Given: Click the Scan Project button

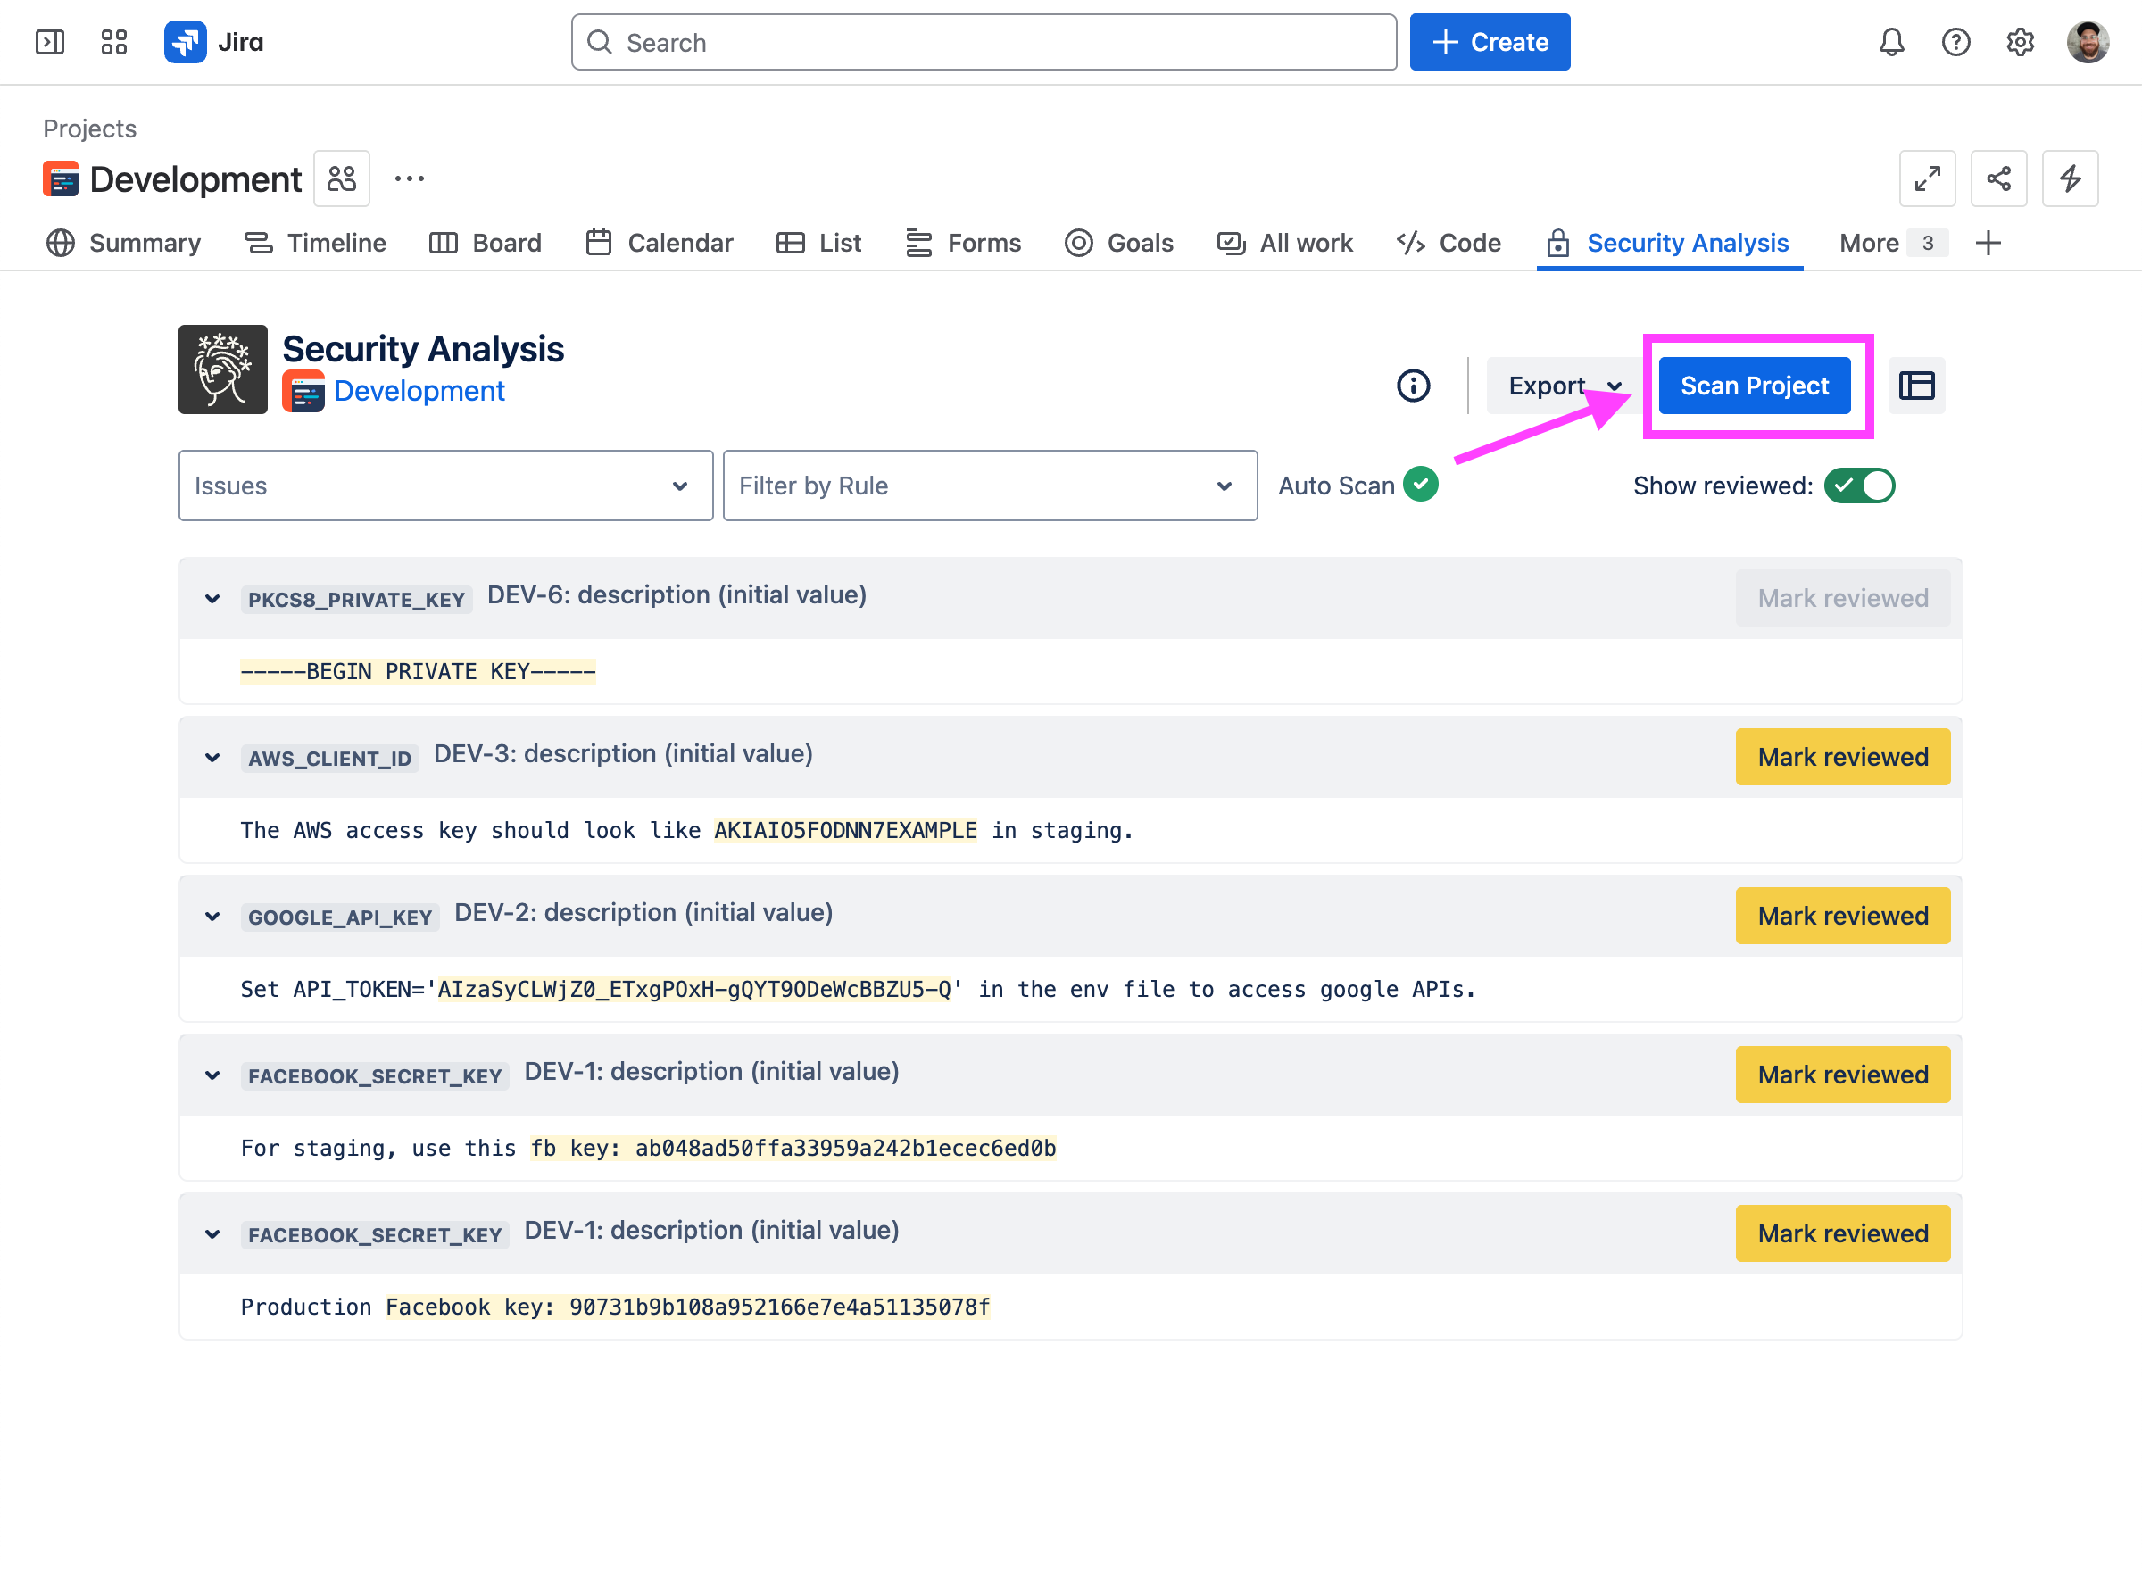Looking at the screenshot, I should tap(1754, 386).
